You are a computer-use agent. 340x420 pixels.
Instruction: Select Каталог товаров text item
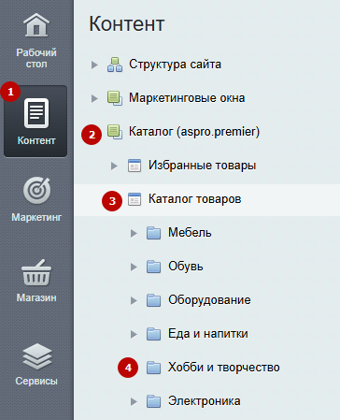tap(195, 199)
